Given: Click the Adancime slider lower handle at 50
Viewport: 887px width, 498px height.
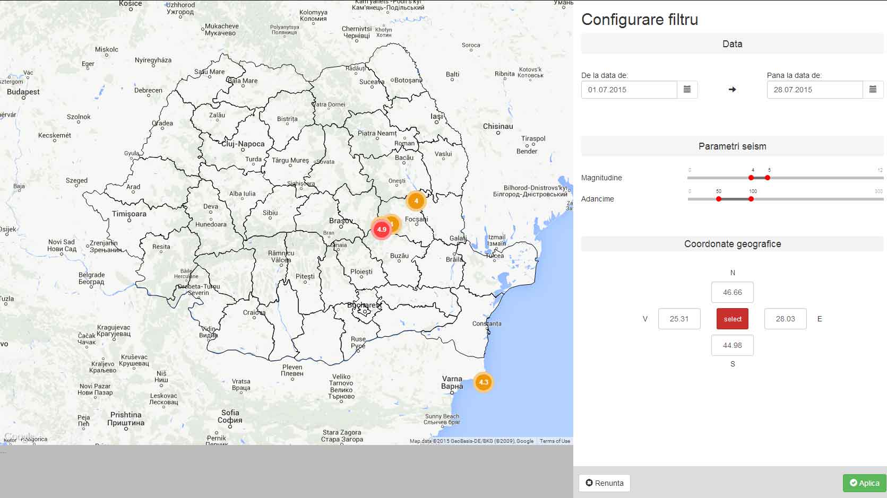Looking at the screenshot, I should tap(719, 199).
